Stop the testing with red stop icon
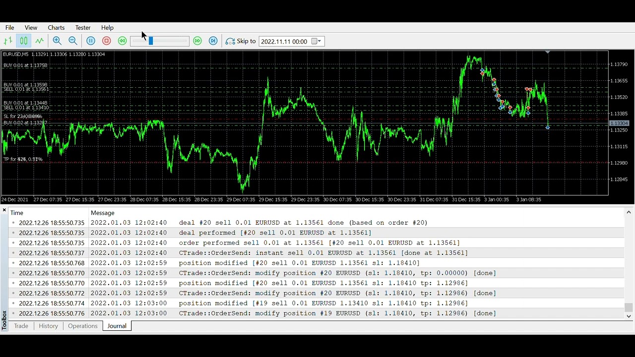 (x=107, y=41)
